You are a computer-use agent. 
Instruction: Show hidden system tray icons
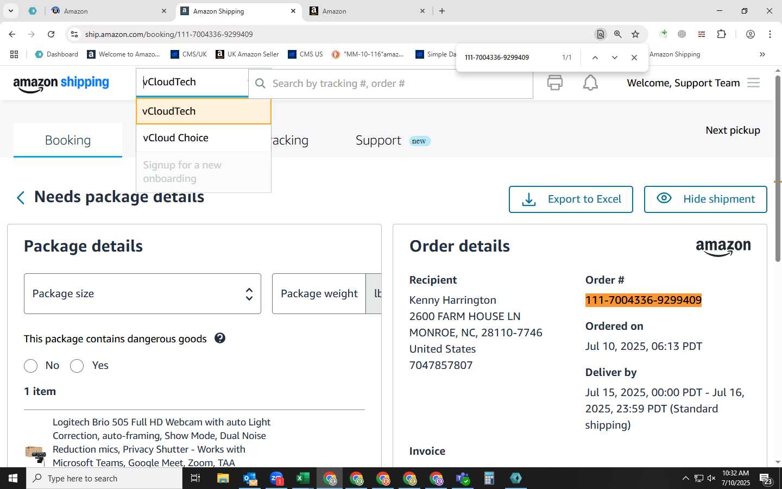pyautogui.click(x=686, y=478)
